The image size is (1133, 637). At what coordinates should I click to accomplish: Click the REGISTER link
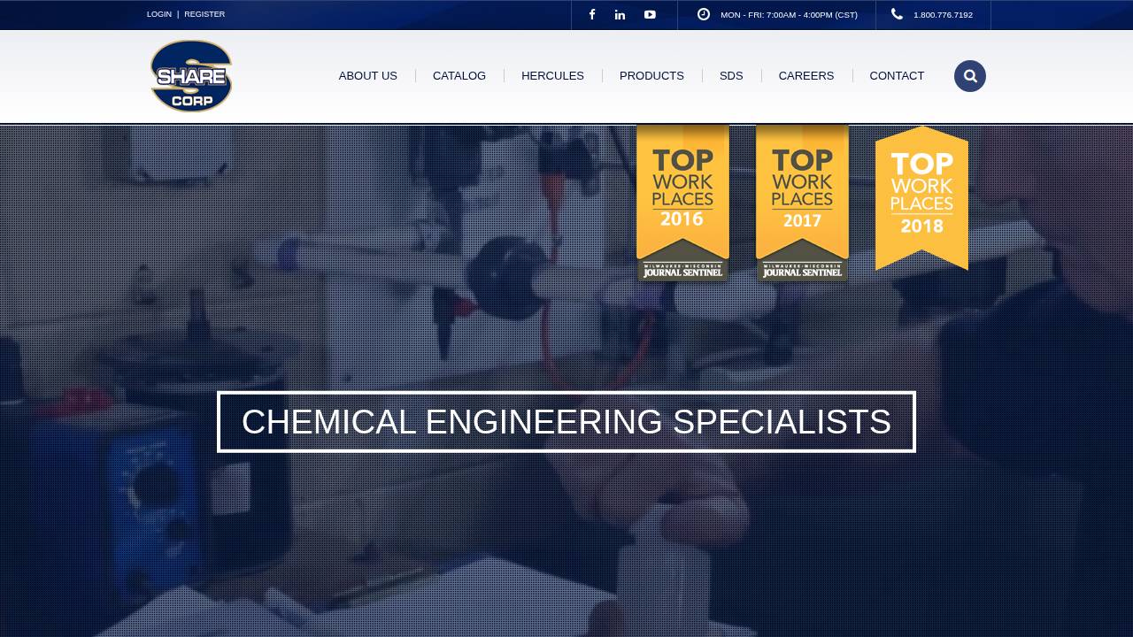tap(204, 14)
